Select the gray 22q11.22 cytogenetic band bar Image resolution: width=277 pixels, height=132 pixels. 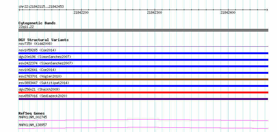pyautogui.click(x=143, y=30)
